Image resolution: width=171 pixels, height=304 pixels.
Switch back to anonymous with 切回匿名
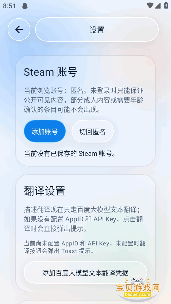click(x=92, y=131)
